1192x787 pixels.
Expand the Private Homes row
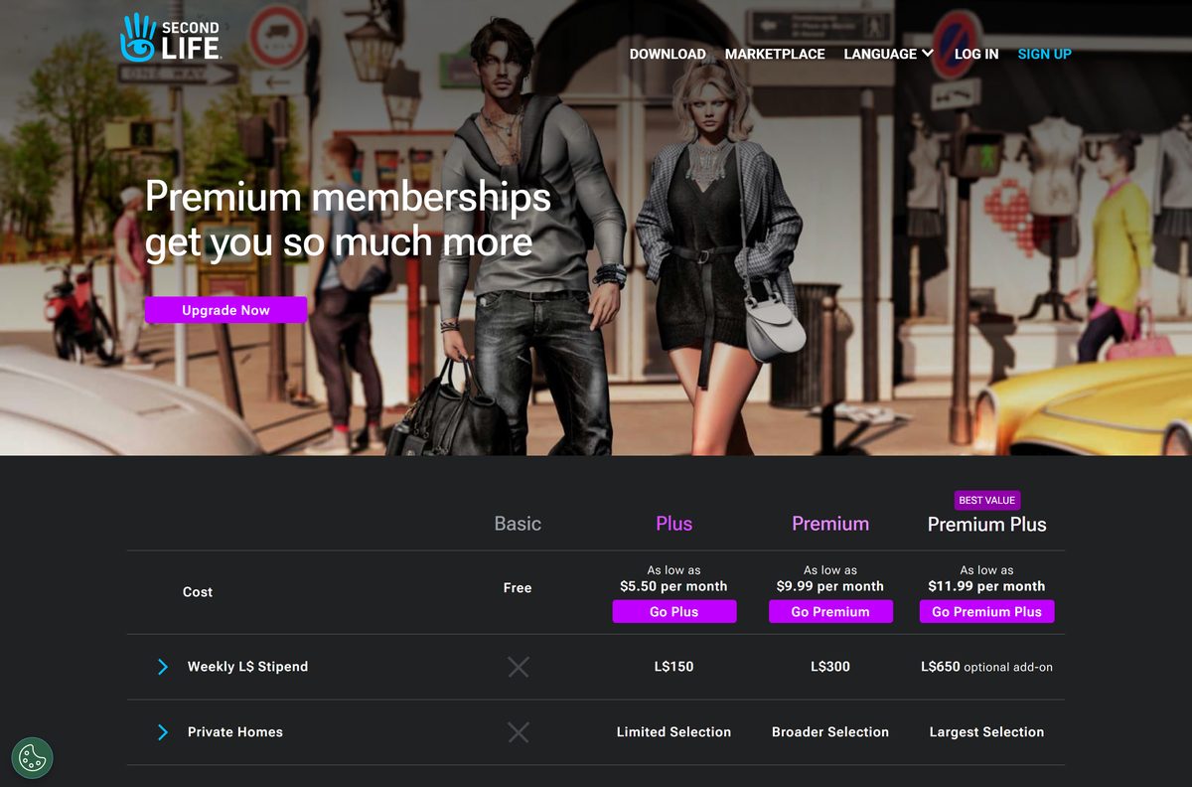[x=163, y=732]
